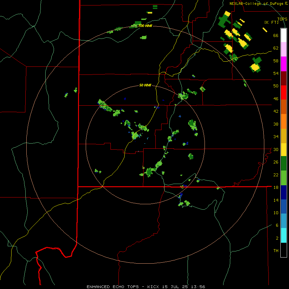Image resolution: width=289 pixels, height=289 pixels.
Task: Click the 30 legend value
Action: tap(276, 149)
